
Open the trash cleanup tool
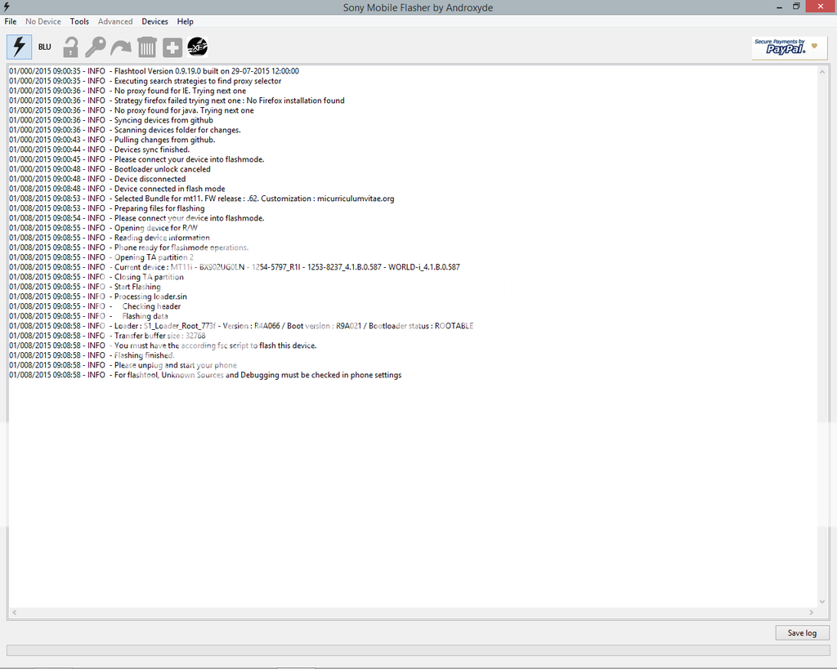[x=146, y=47]
